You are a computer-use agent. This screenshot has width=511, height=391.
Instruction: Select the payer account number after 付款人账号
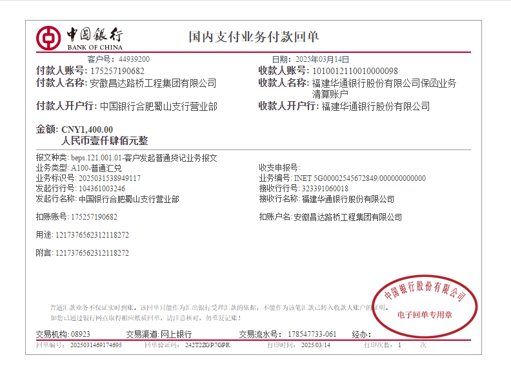tap(117, 71)
